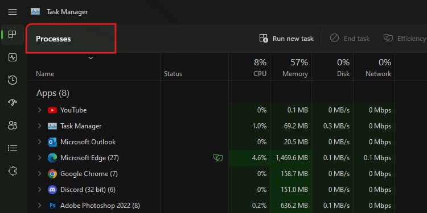Click the efficiency leaf icon on Edge row
The image size is (427, 213).
[x=218, y=158]
